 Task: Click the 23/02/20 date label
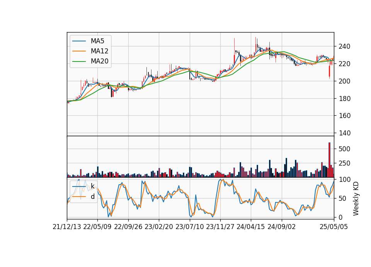click(x=159, y=227)
